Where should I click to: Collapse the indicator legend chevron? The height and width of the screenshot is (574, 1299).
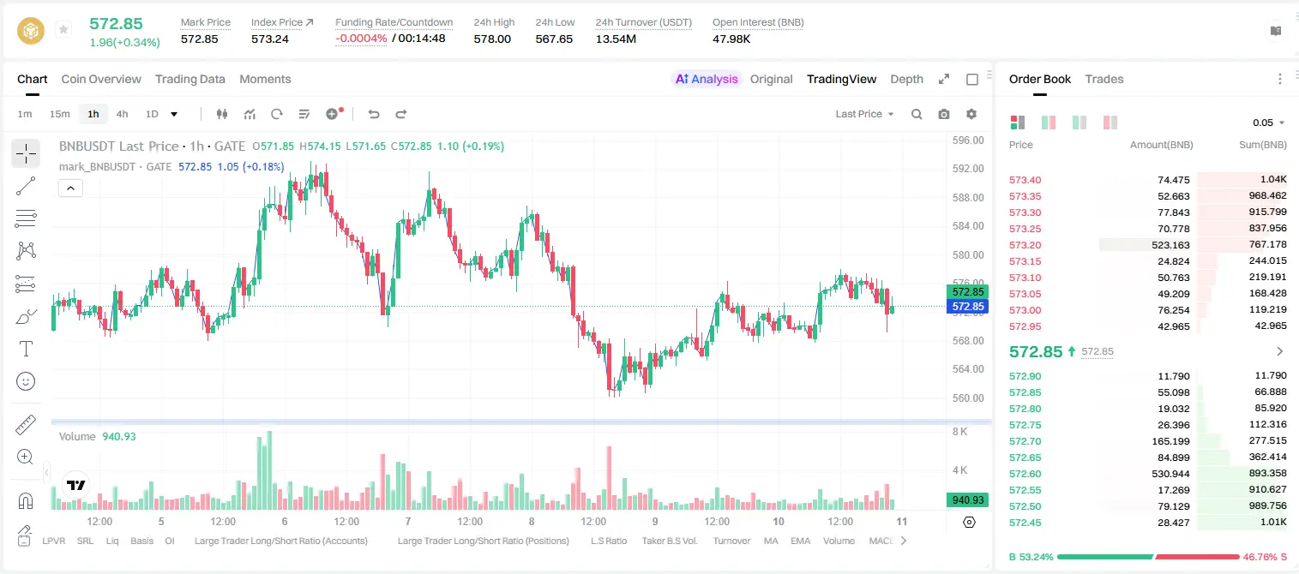[70, 188]
